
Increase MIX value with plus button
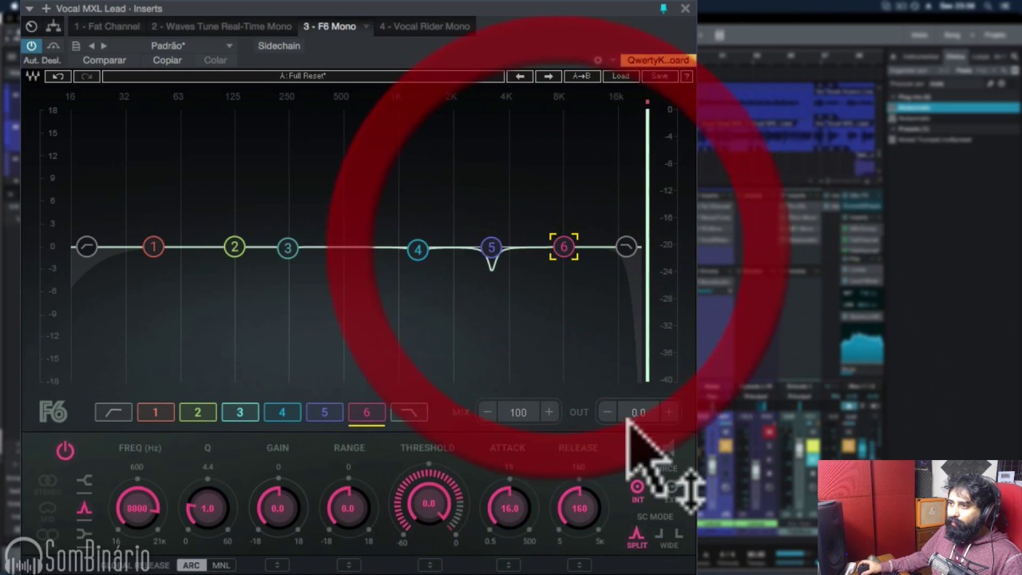pyautogui.click(x=549, y=412)
